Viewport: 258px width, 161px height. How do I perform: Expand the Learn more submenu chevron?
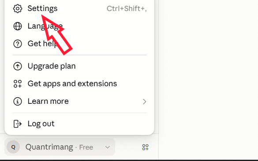tap(144, 102)
